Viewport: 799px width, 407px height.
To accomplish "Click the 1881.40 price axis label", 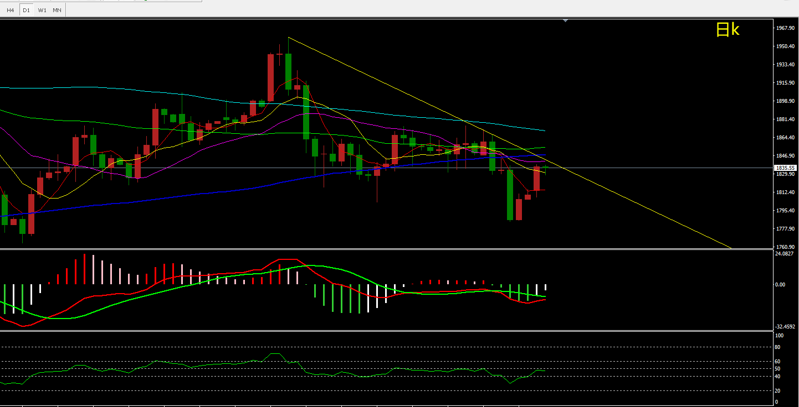I will (x=786, y=119).
